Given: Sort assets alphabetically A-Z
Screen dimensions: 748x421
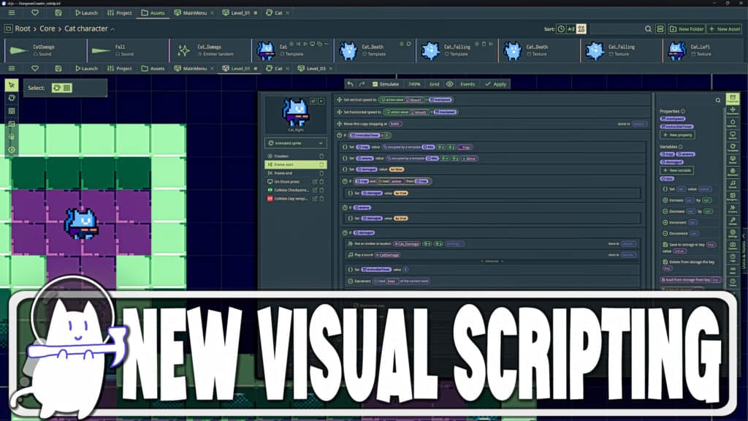Looking at the screenshot, I should [571, 29].
